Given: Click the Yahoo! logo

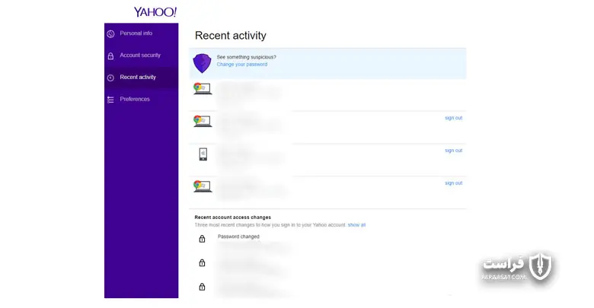Looking at the screenshot, I should click(x=155, y=12).
